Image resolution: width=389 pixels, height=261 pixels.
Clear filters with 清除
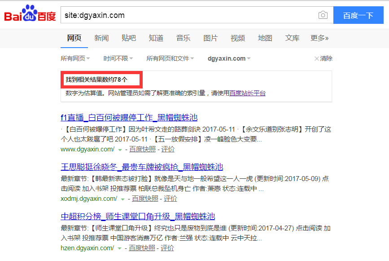(323, 58)
